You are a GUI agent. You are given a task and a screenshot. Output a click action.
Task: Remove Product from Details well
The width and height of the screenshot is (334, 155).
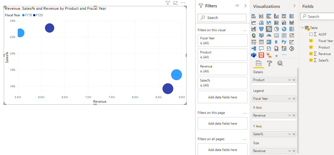coord(294,80)
